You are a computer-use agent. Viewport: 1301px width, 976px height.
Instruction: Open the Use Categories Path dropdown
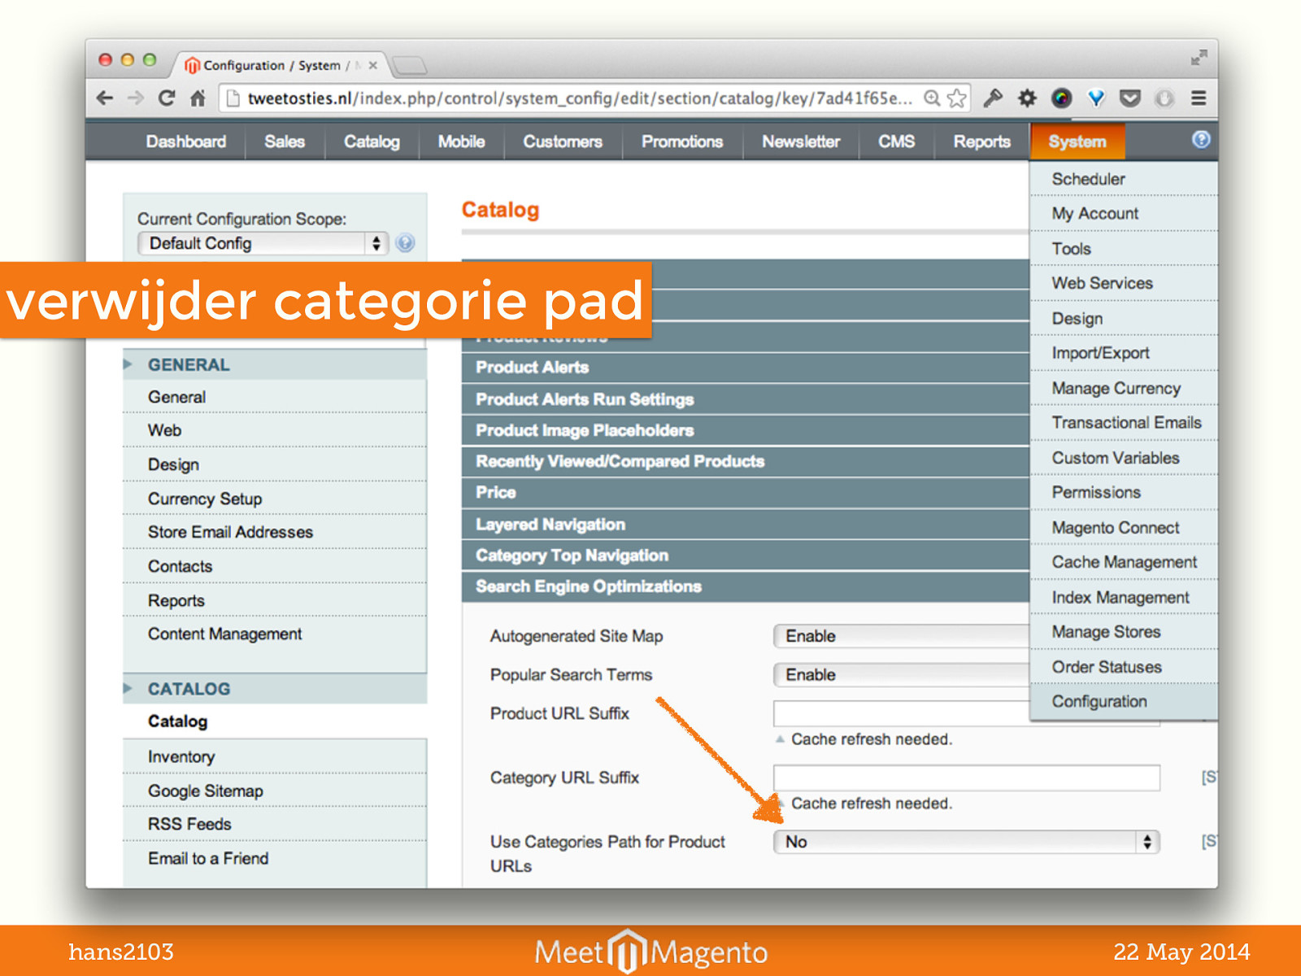click(966, 842)
